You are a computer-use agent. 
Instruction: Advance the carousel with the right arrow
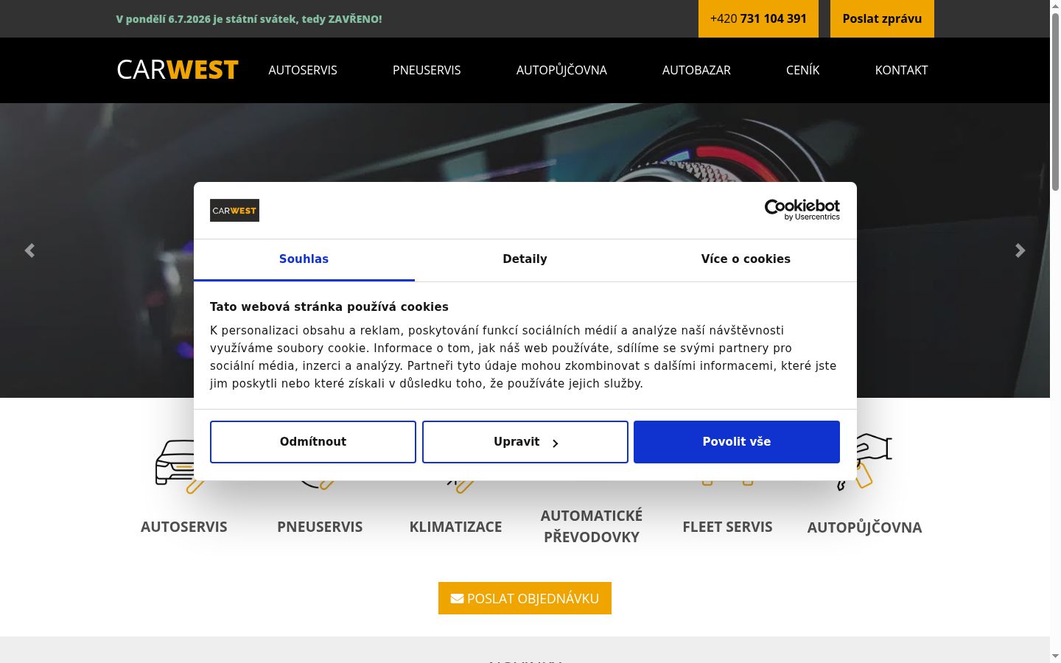[x=1020, y=250]
